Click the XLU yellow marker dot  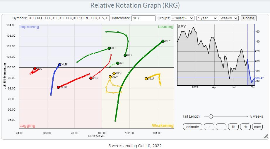click(146, 79)
